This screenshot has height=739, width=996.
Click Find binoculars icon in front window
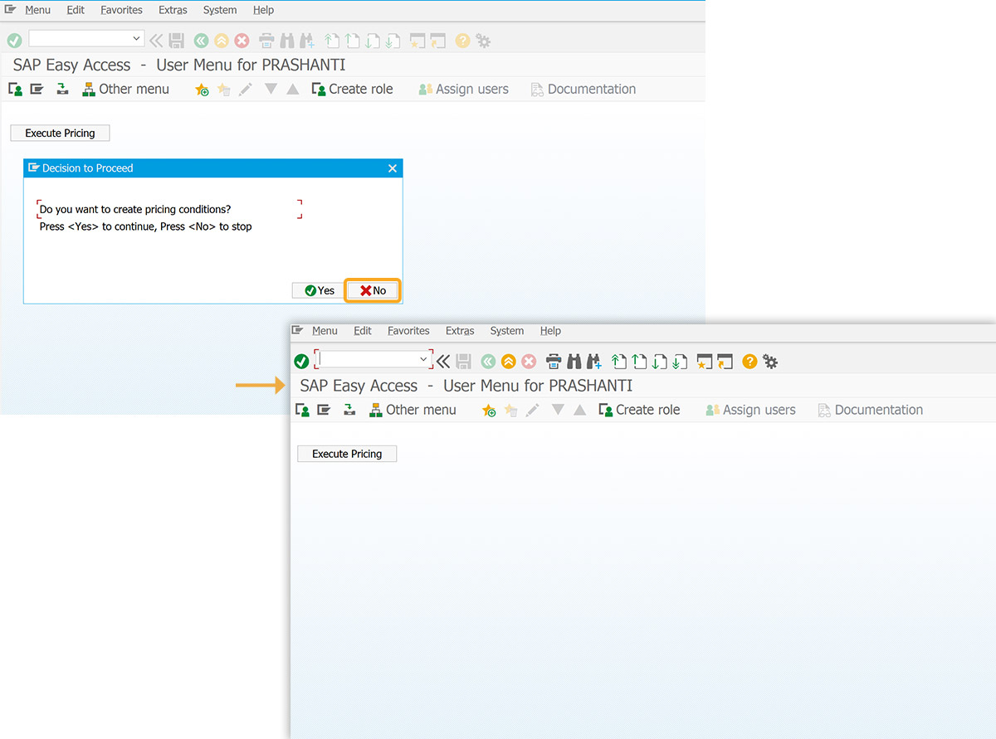(574, 361)
